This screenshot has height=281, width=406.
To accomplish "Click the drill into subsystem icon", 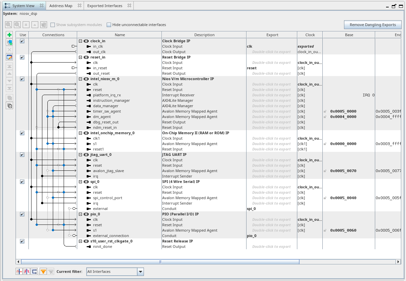I will click(44, 25).
